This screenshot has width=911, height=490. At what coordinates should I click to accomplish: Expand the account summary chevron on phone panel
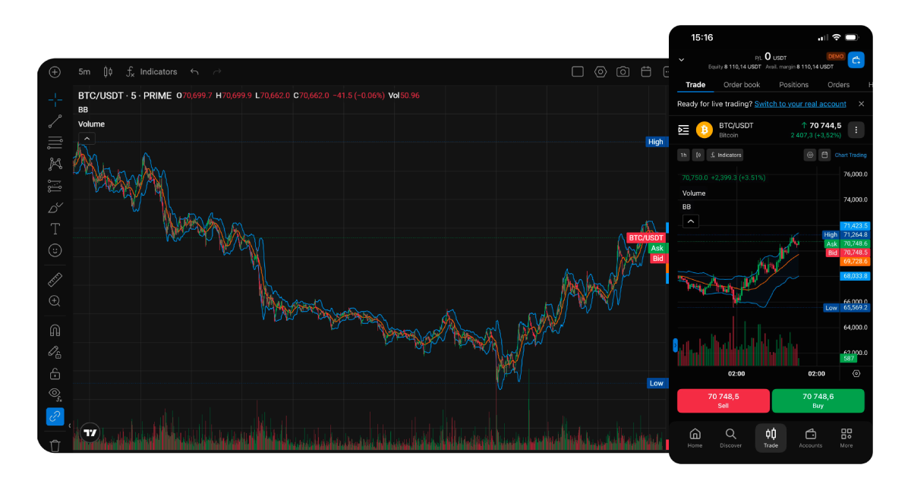click(681, 59)
